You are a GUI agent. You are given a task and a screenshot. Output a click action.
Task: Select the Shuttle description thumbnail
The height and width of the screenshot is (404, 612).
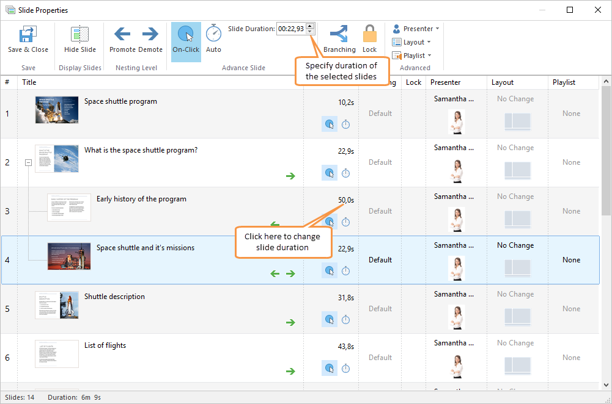pos(57,305)
